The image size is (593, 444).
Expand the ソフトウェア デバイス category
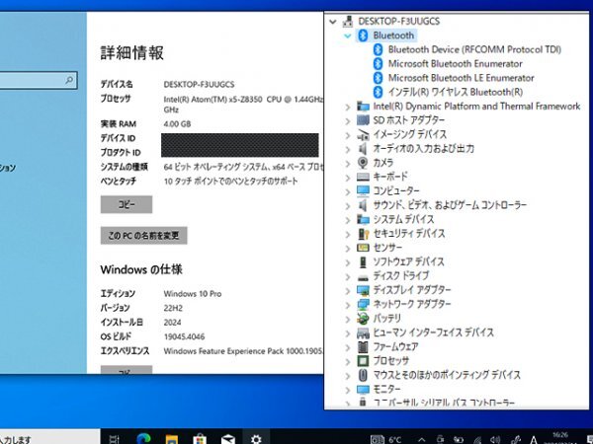[348, 262]
